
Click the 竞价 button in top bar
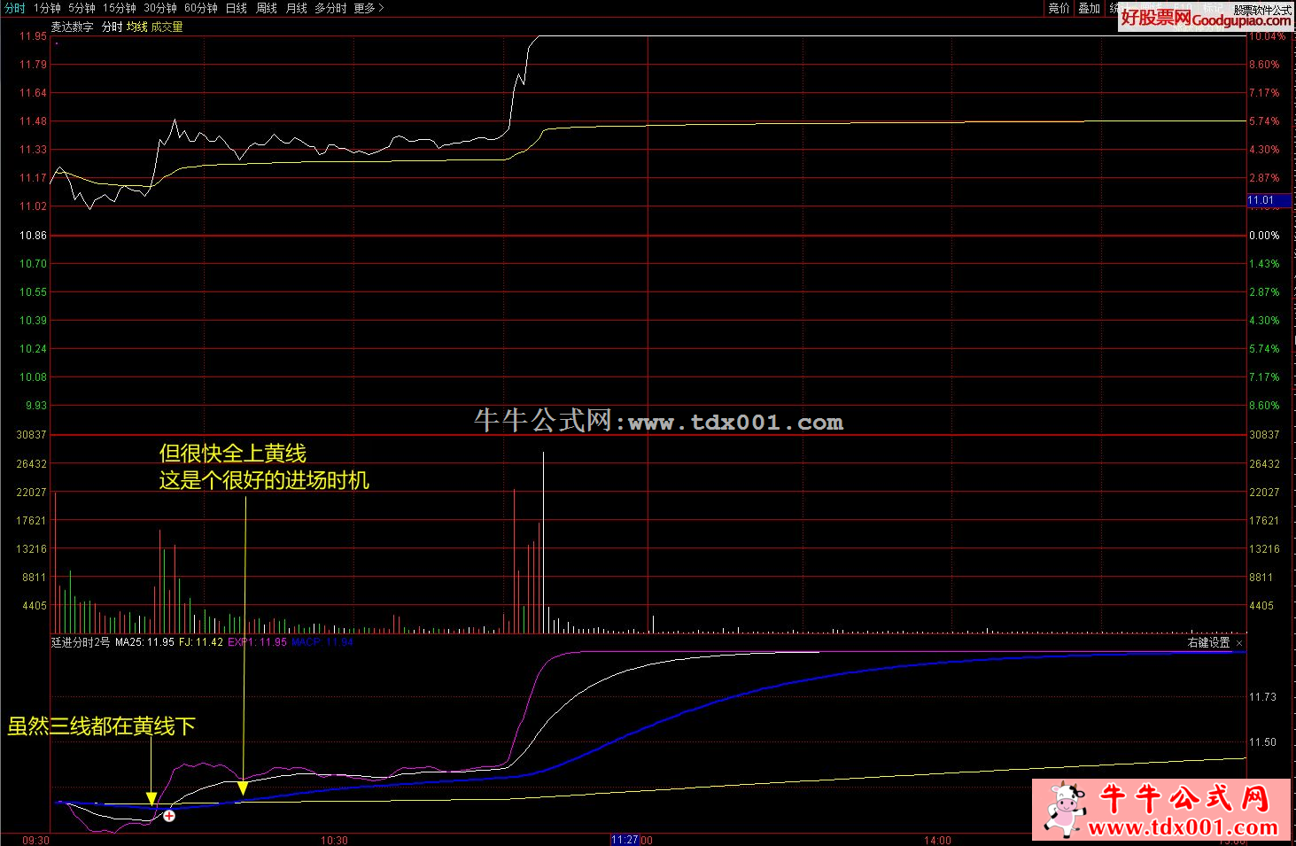click(x=1059, y=8)
